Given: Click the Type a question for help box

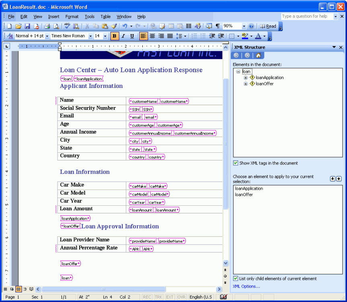Looking at the screenshot, I should 307,16.
